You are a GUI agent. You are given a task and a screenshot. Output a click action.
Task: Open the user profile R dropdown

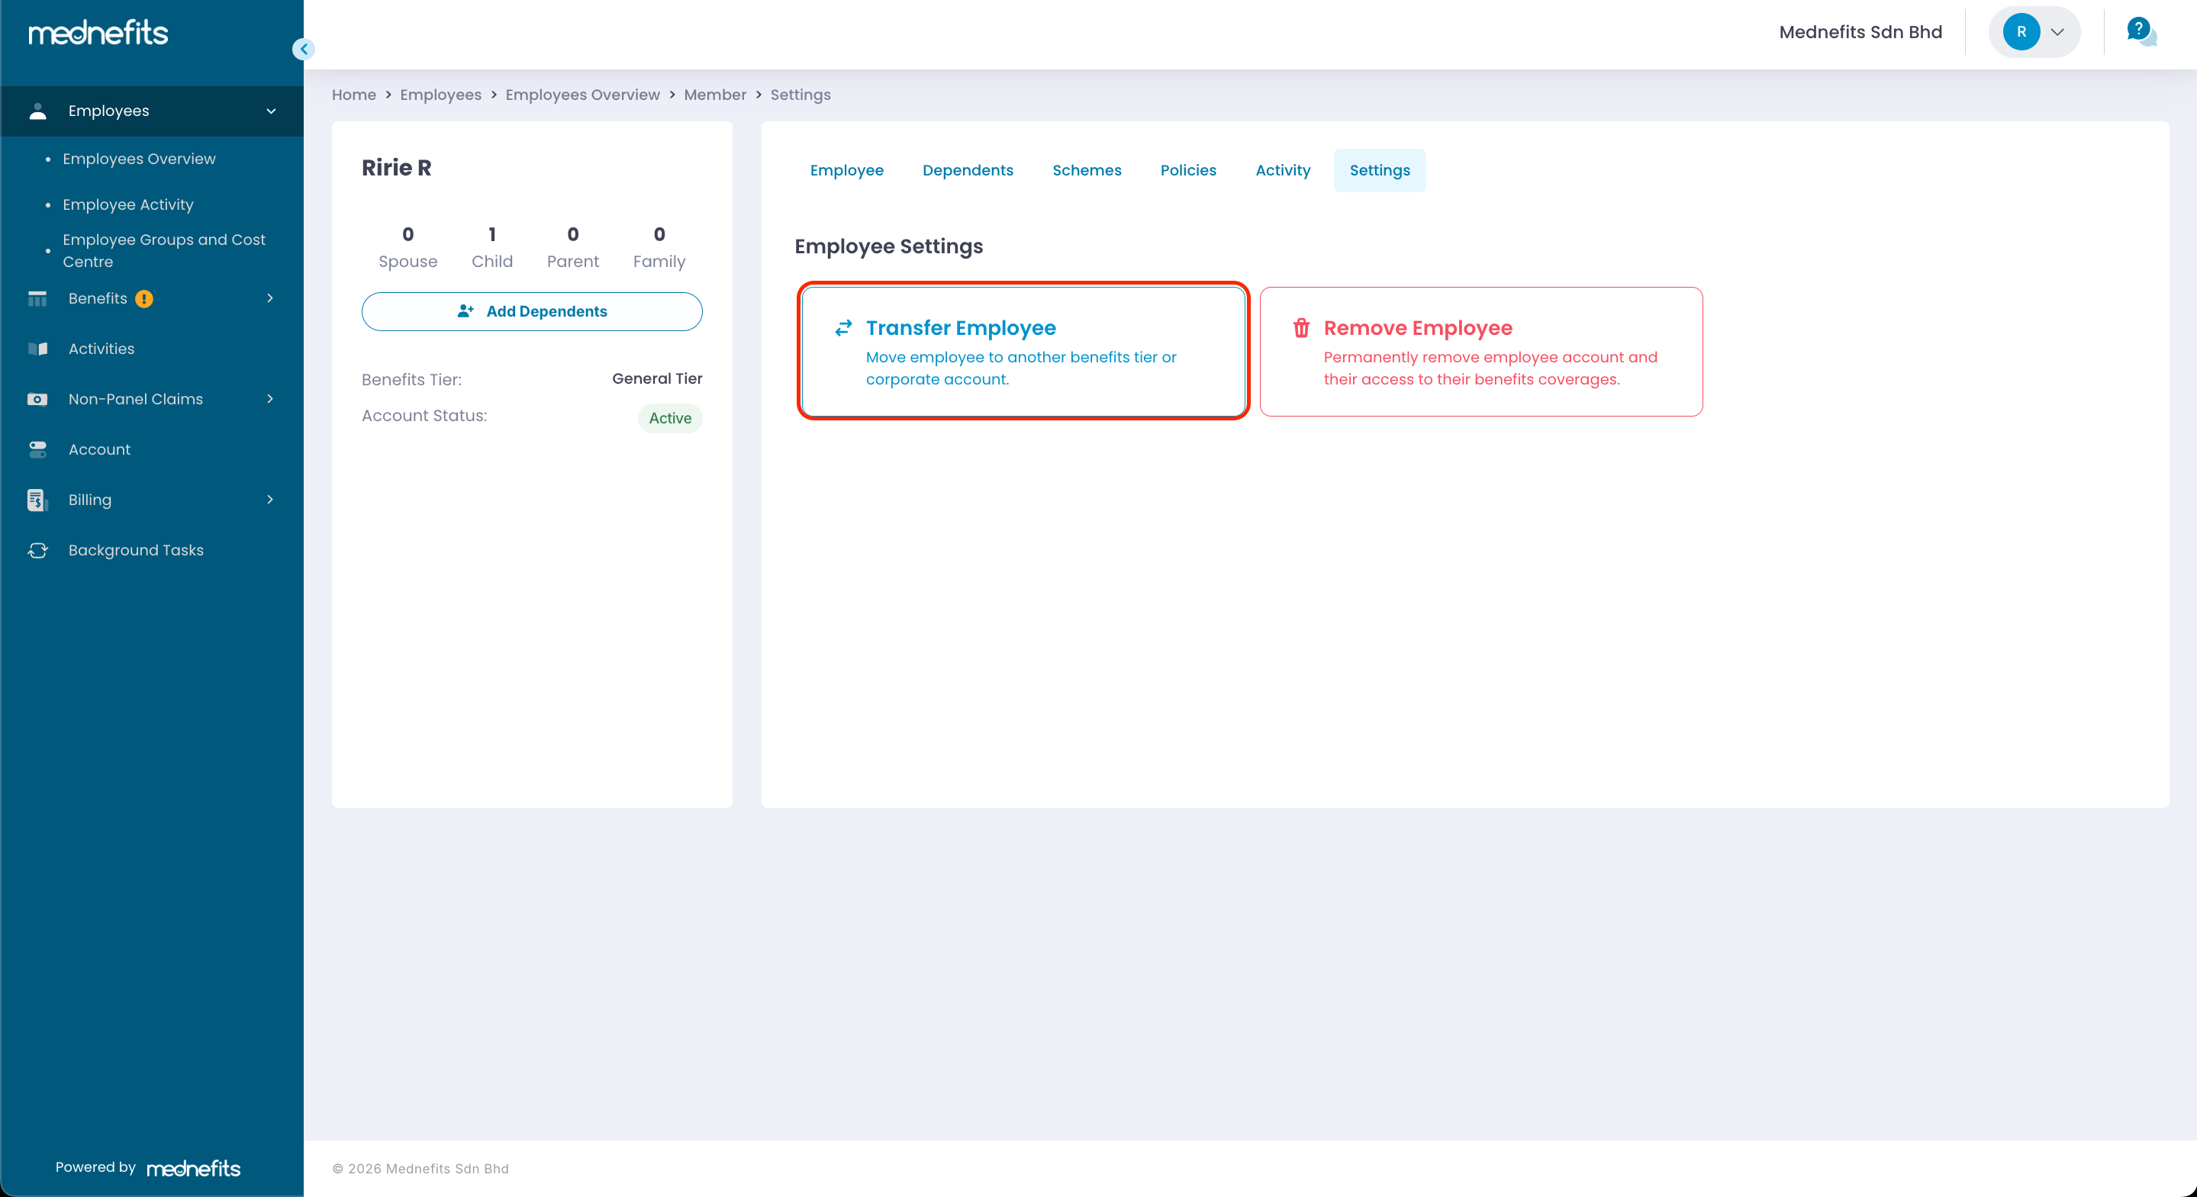point(2034,32)
